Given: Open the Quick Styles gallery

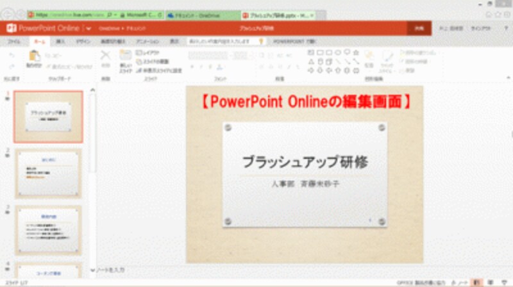Looking at the screenshot, I should click(x=387, y=62).
